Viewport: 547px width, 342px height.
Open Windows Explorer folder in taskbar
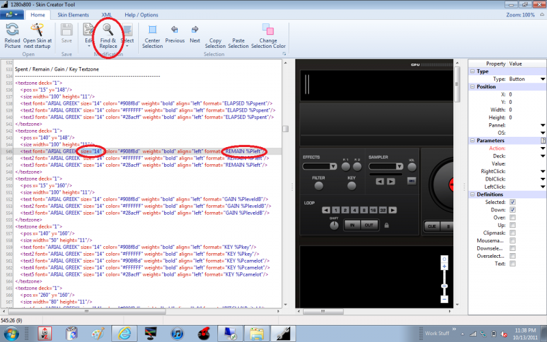click(x=256, y=334)
